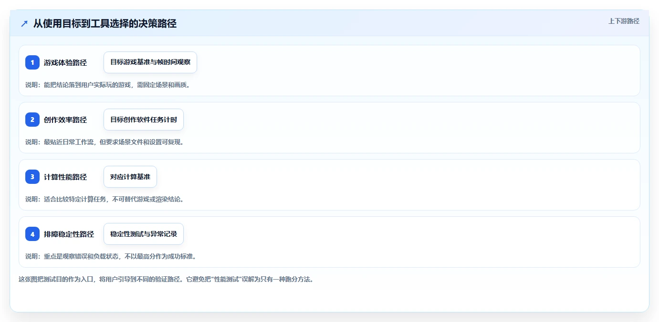Viewport: 659px width, 322px height.
Task: Click the step 1 number badge
Action: [32, 62]
